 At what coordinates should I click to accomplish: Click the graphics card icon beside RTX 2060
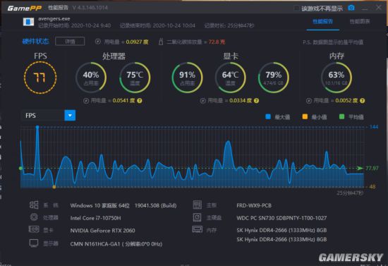(34, 229)
